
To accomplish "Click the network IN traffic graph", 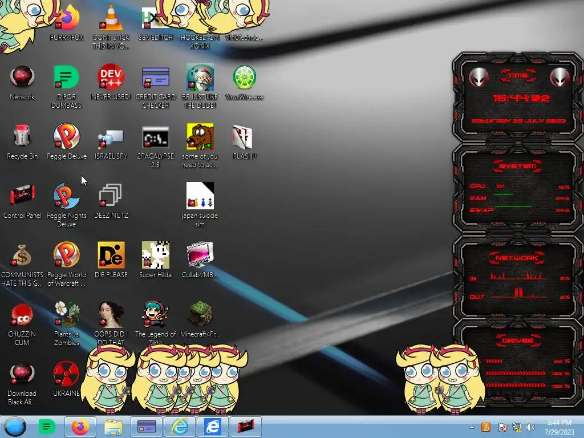I will point(518,275).
